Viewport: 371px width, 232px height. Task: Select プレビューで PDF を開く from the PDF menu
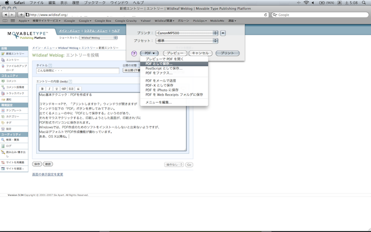[x=174, y=59]
